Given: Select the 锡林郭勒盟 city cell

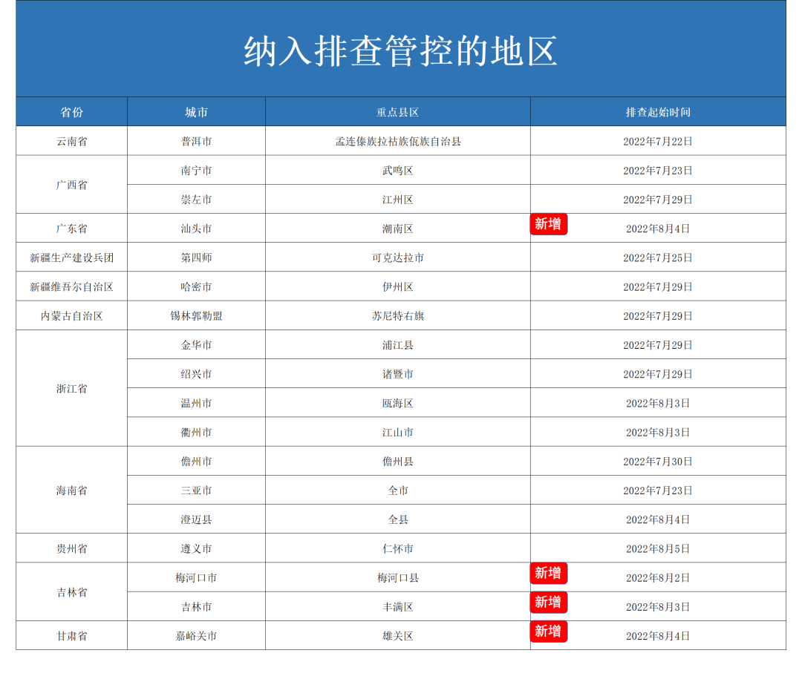Looking at the screenshot, I should point(196,316).
